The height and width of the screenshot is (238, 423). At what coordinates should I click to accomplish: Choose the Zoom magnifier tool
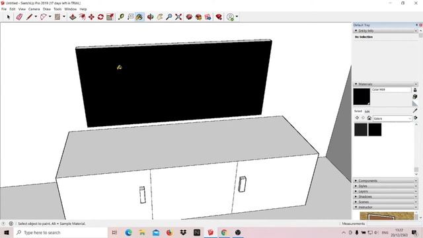(169, 17)
